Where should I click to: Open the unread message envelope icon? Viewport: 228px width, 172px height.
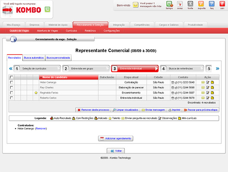pos(136,5)
